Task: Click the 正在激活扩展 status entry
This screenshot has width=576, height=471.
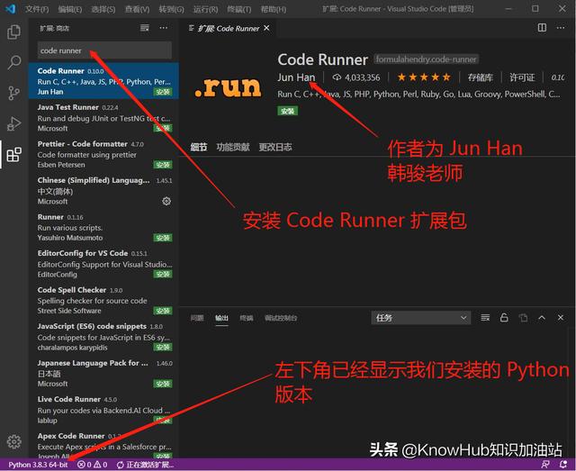Action: [145, 465]
